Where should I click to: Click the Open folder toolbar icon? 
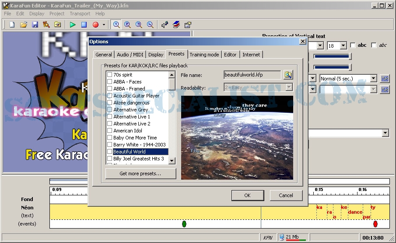click(24, 24)
